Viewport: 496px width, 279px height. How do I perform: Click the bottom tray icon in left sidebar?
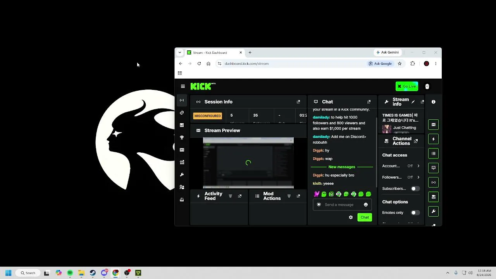[182, 200]
